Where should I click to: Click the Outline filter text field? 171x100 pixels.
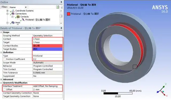42,7
